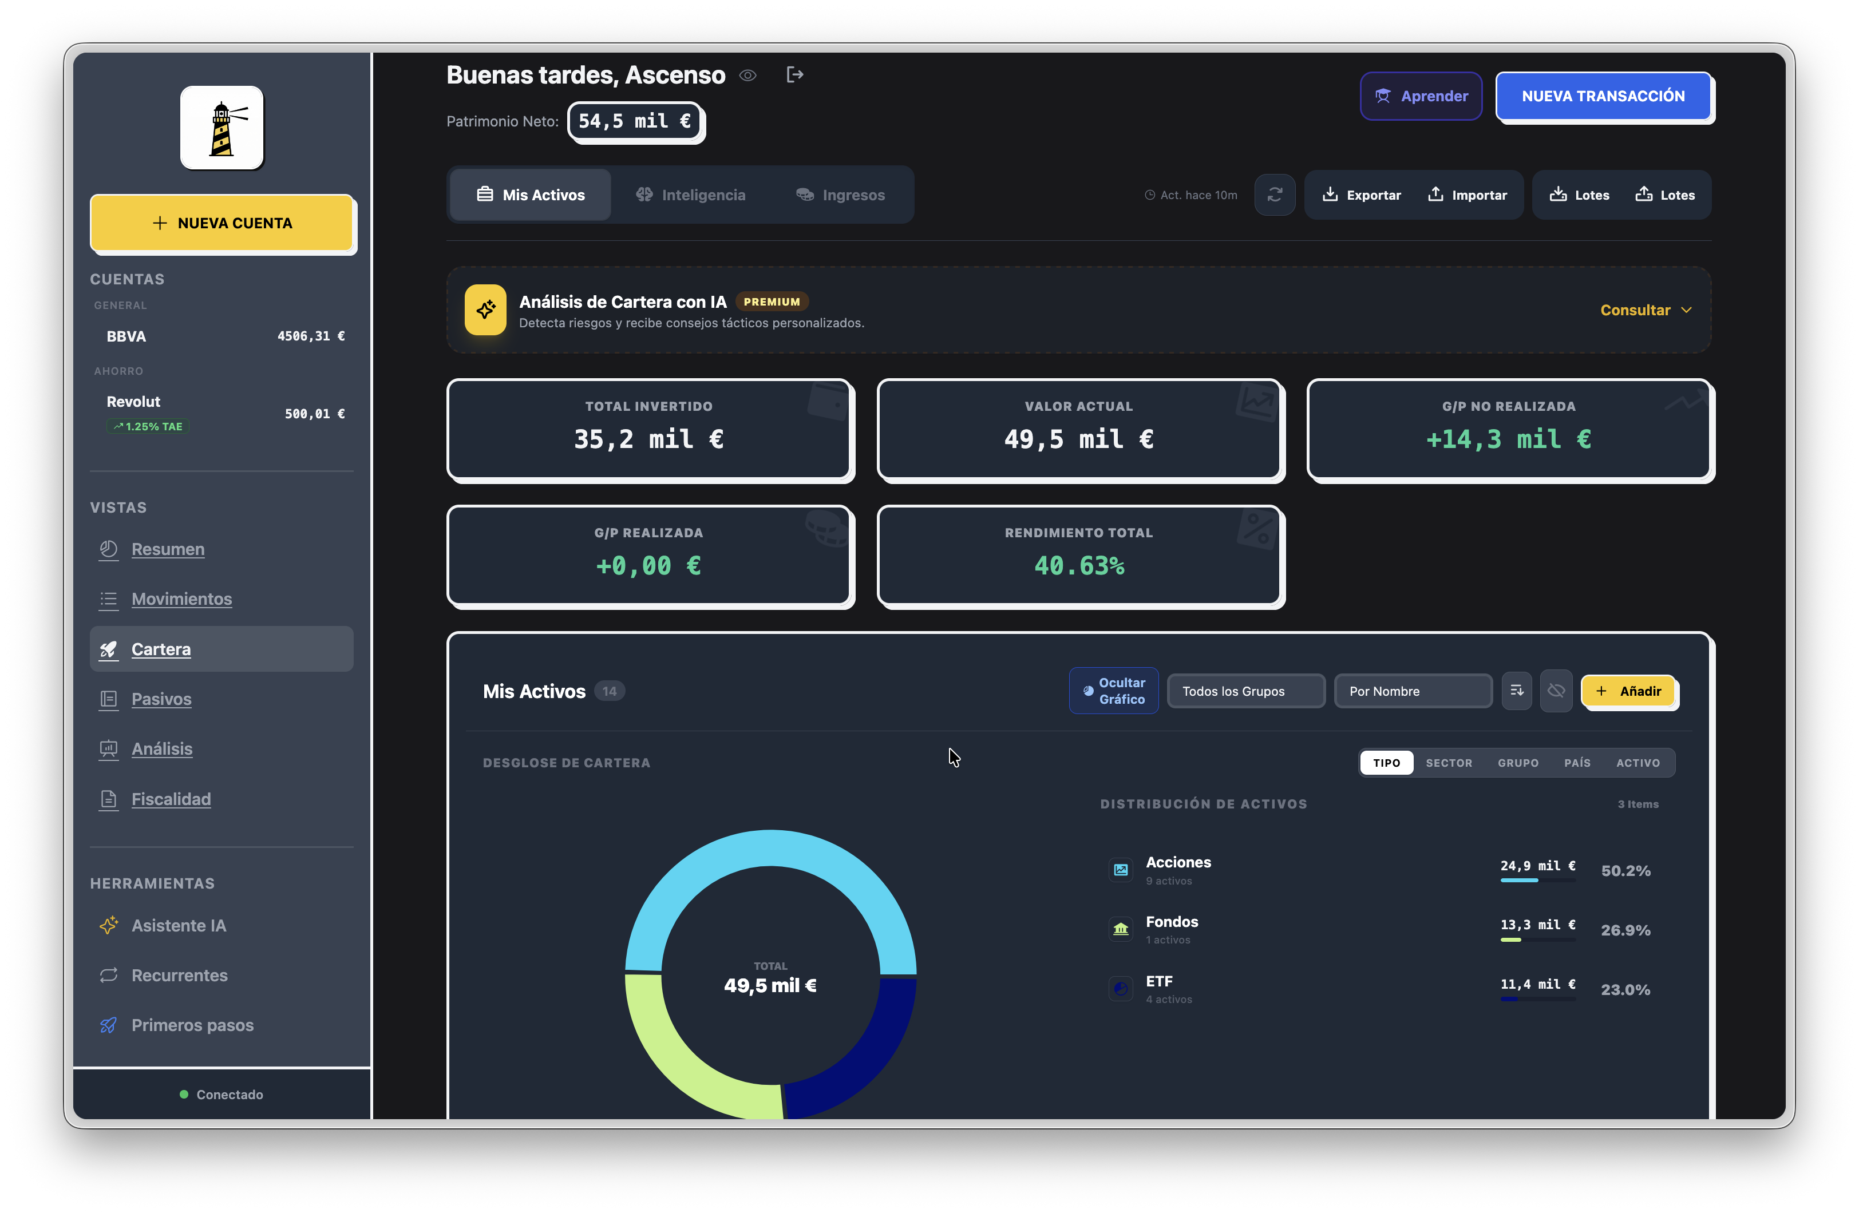Click the Lotes button with upload-tray icon
1859x1213 pixels.
pyautogui.click(x=1664, y=195)
